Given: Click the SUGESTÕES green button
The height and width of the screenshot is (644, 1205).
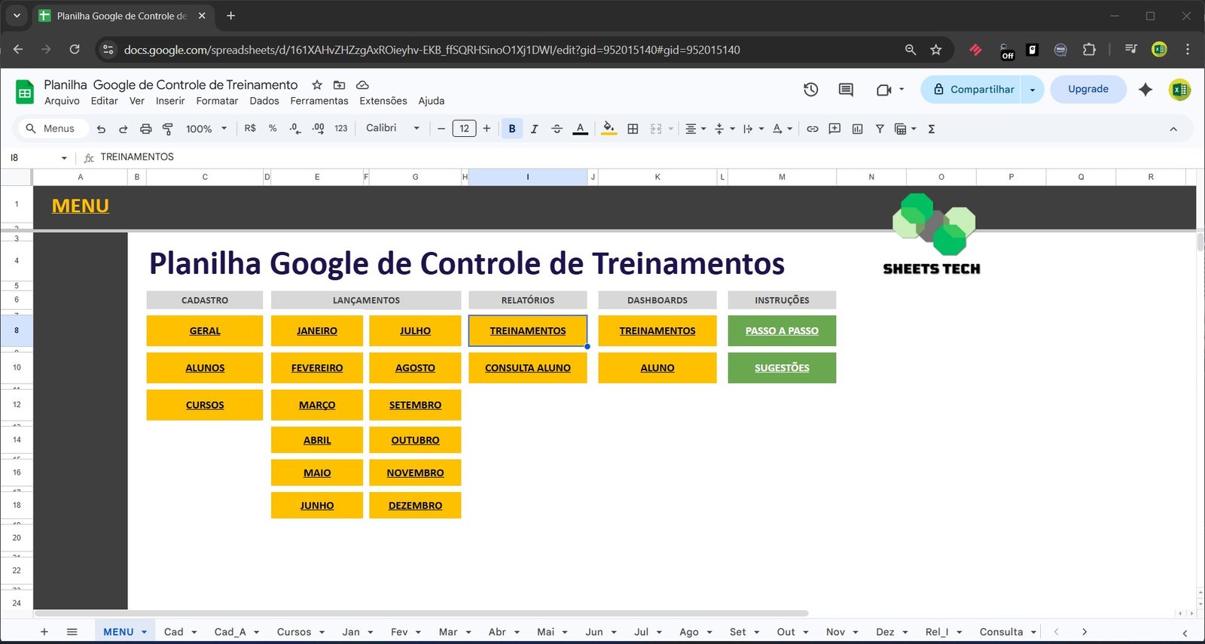Looking at the screenshot, I should click(782, 368).
